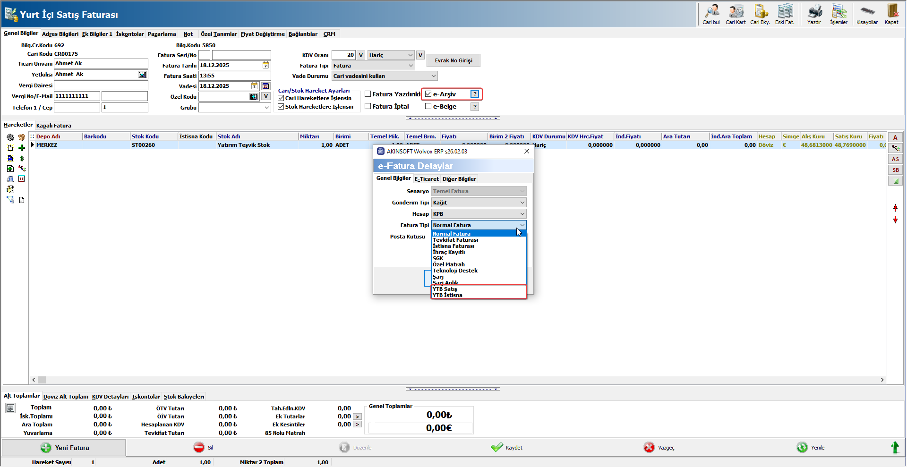Click the Ticari Unvanı input field
Image resolution: width=907 pixels, height=467 pixels.
tap(101, 64)
